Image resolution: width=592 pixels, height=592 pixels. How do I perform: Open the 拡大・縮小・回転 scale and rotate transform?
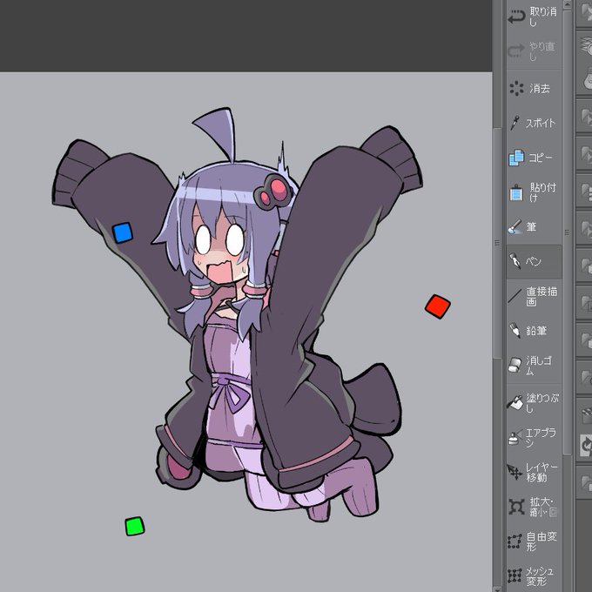coord(534,507)
